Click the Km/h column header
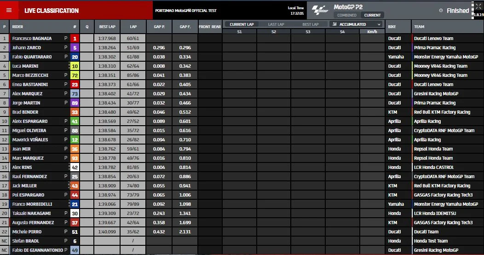484x255 pixels. [x=372, y=31]
